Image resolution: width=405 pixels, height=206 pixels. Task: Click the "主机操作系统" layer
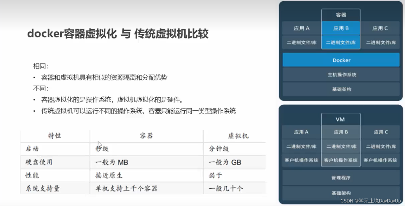pyautogui.click(x=341, y=75)
